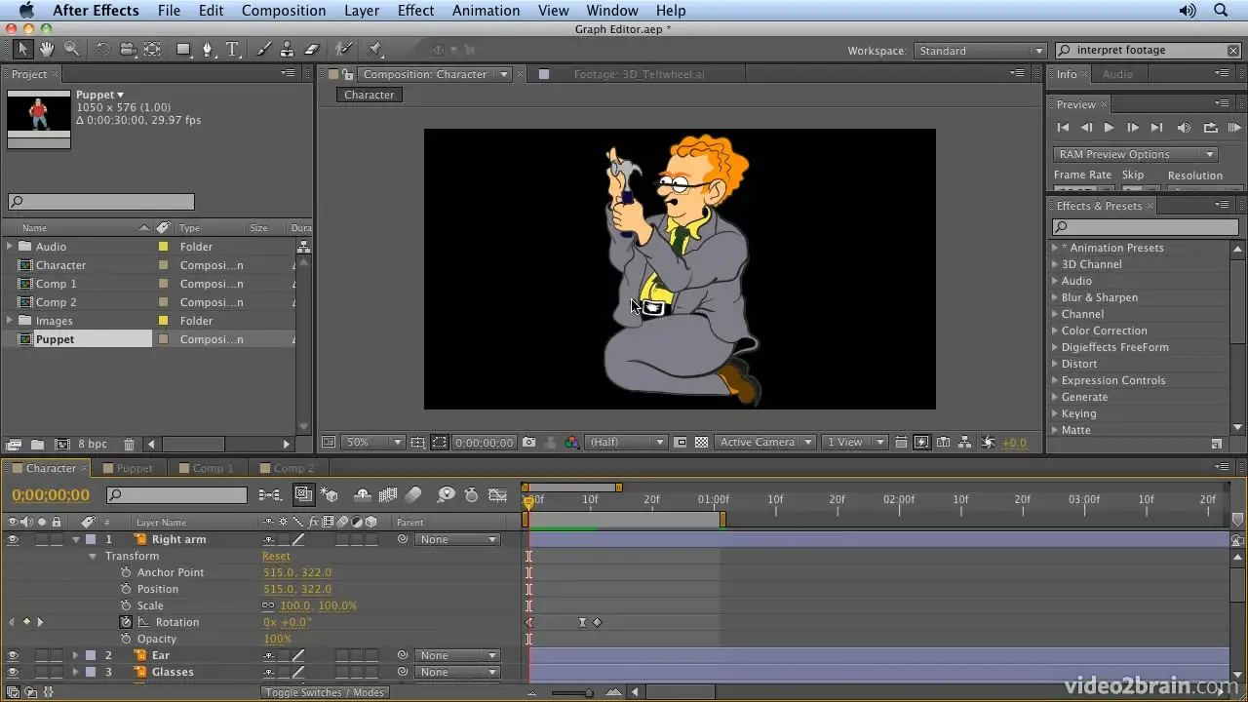The height and width of the screenshot is (702, 1248).
Task: Delete selected project item trash icon
Action: [x=129, y=445]
